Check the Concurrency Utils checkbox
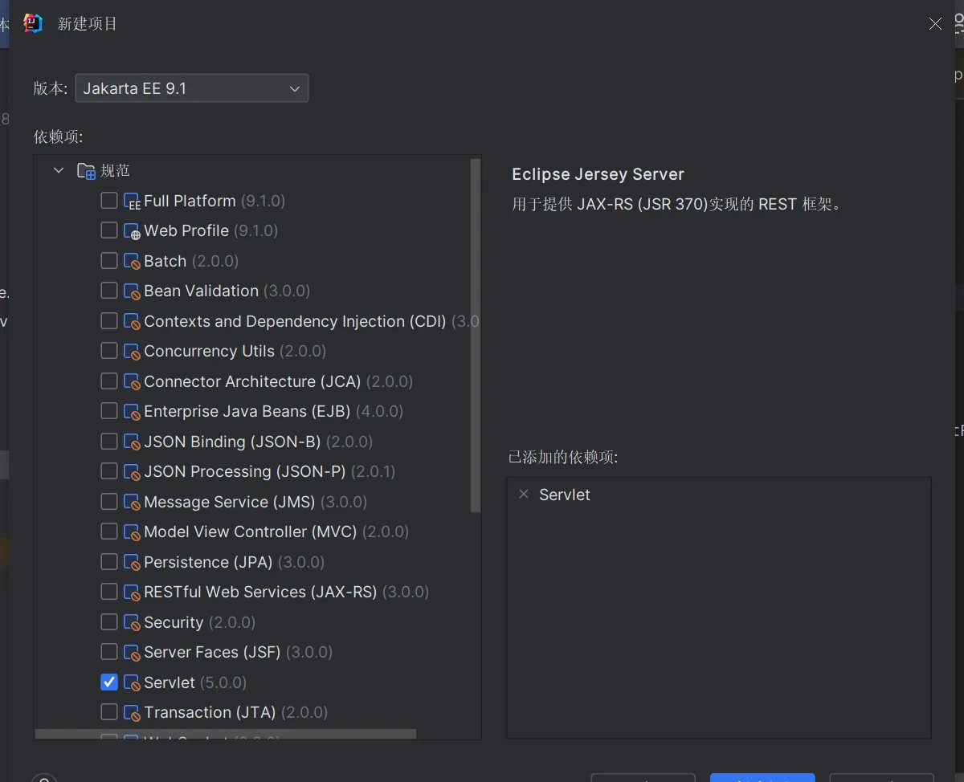Screen dimensions: 964x782 pyautogui.click(x=109, y=351)
